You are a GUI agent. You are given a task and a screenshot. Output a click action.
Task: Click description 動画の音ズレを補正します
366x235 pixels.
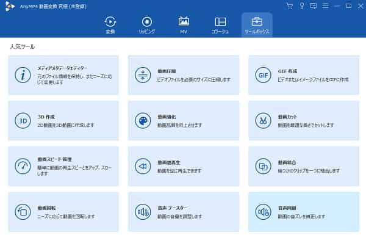click(x=301, y=217)
